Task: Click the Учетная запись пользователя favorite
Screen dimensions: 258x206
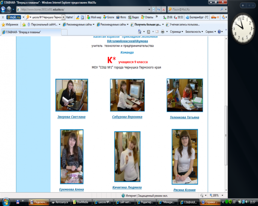Action: click(183, 25)
